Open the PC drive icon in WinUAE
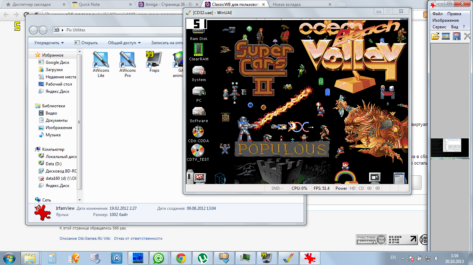The height and width of the screenshot is (265, 473). coord(199,94)
